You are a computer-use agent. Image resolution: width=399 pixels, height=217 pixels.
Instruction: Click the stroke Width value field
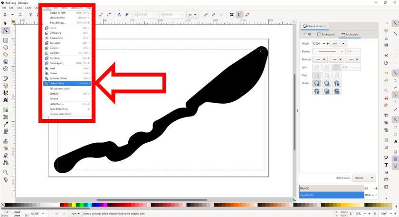(x=317, y=44)
